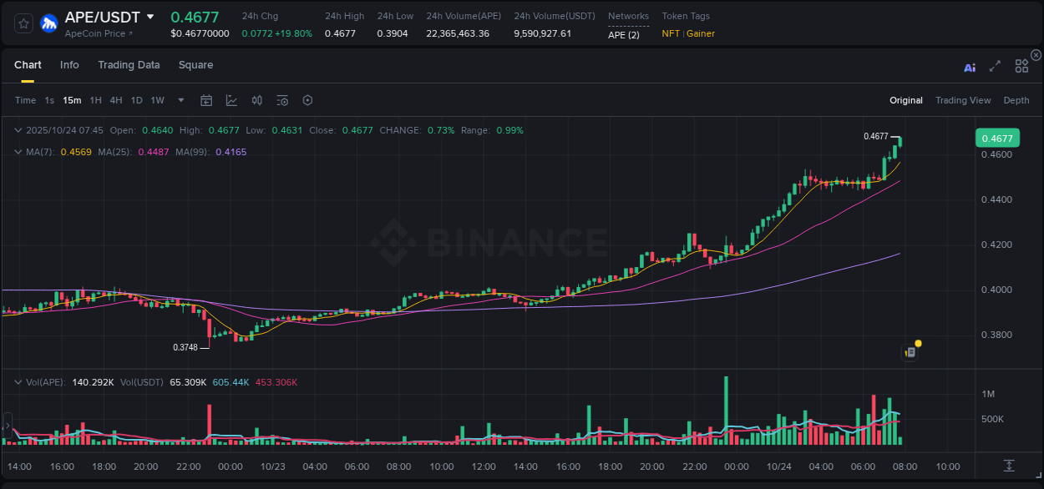Expand the chart with the fullscreen arrows icon
1044x489 pixels.
tap(994, 67)
